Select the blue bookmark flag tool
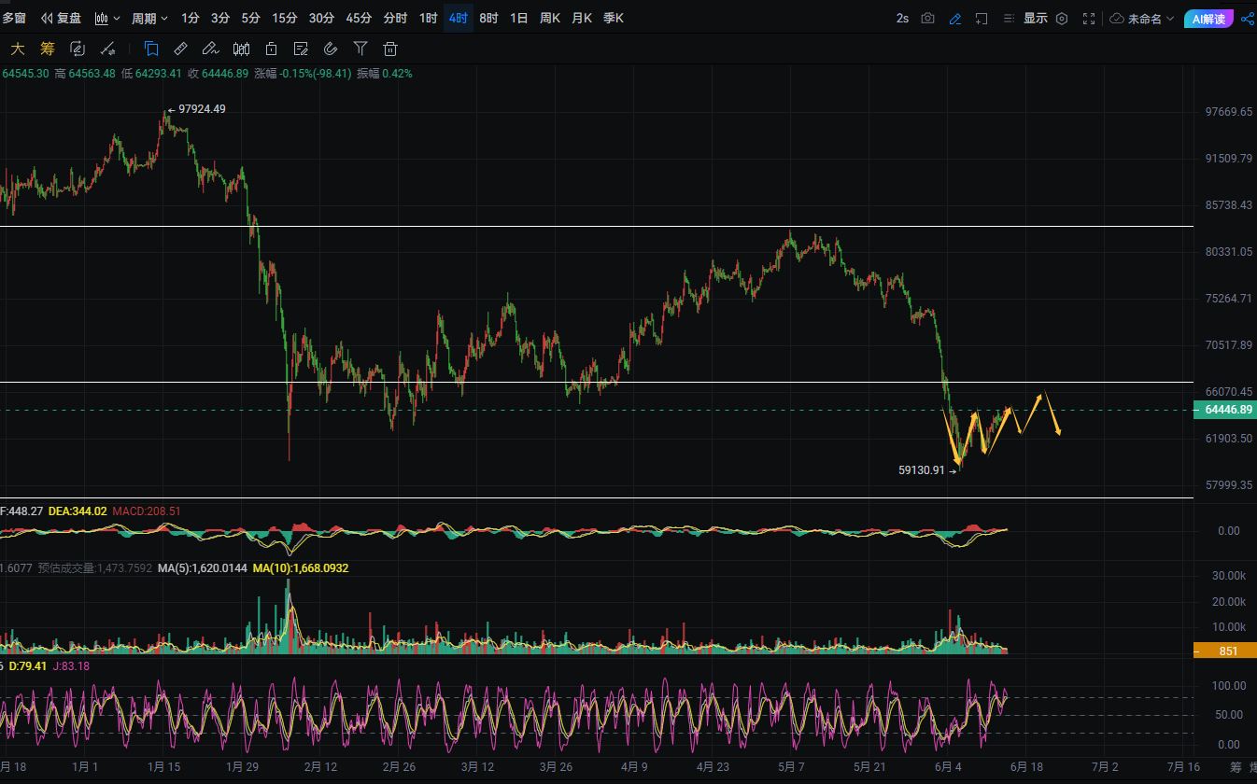The width and height of the screenshot is (1257, 784). tap(151, 49)
